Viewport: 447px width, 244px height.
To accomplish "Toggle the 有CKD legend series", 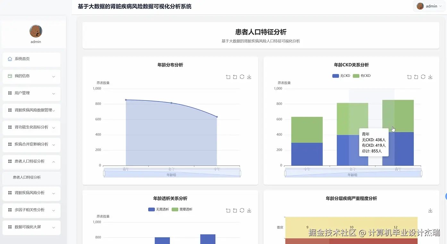I will click(x=362, y=76).
